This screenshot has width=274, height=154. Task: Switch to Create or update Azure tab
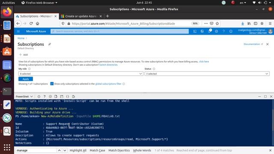(x=81, y=16)
